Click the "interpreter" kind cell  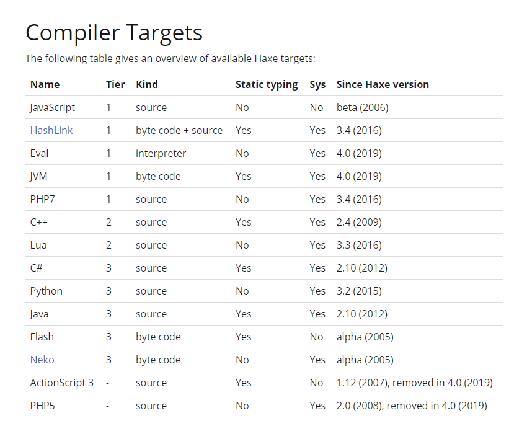tap(161, 153)
